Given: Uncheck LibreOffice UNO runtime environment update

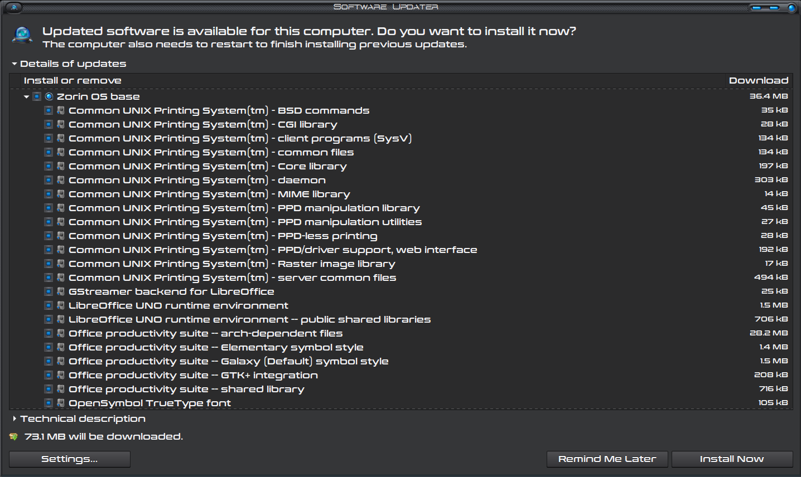Looking at the screenshot, I should pos(49,305).
